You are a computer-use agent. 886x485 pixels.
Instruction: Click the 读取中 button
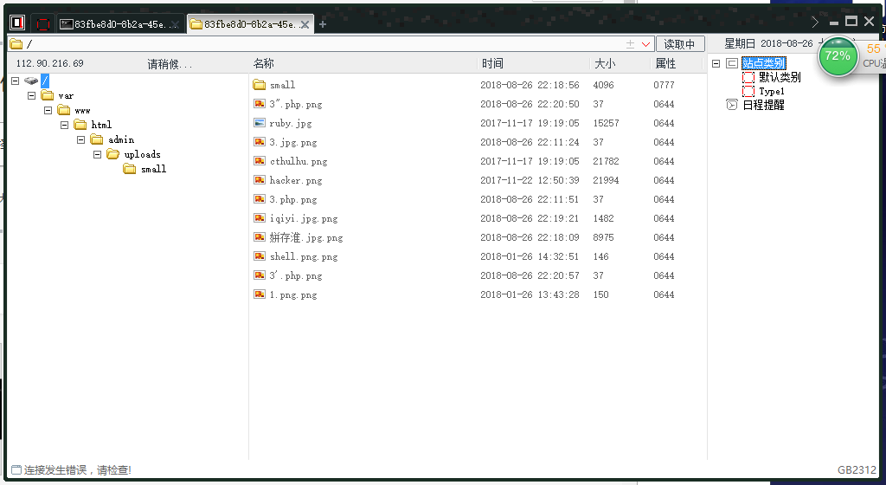pyautogui.click(x=680, y=44)
